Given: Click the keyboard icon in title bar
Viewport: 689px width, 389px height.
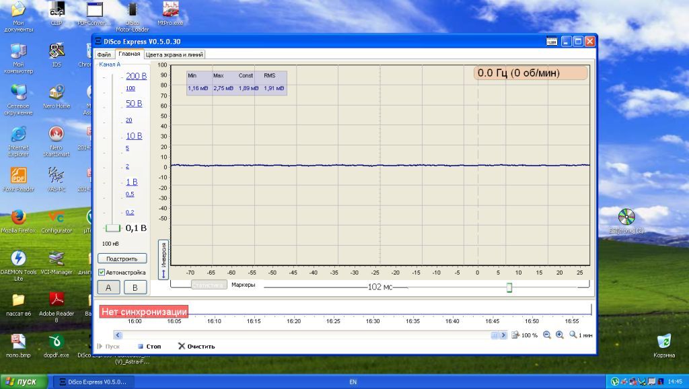Looking at the screenshot, I should pyautogui.click(x=552, y=41).
